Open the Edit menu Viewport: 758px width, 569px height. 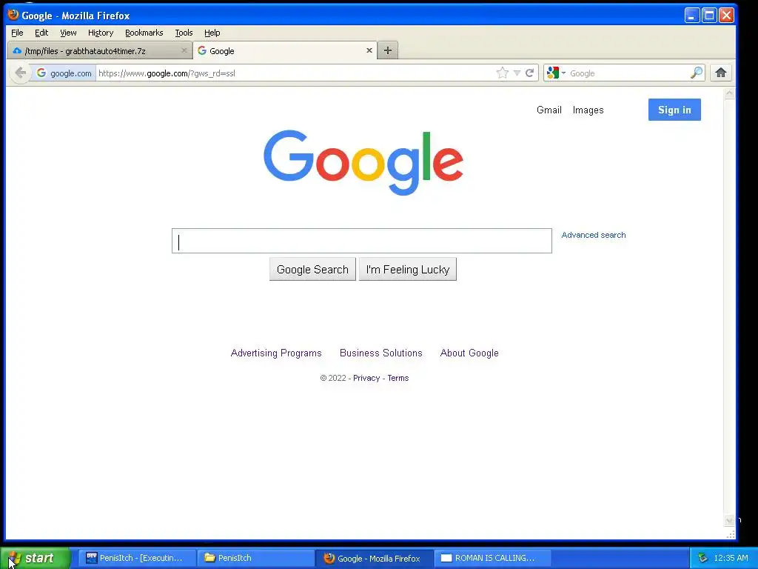pos(41,33)
